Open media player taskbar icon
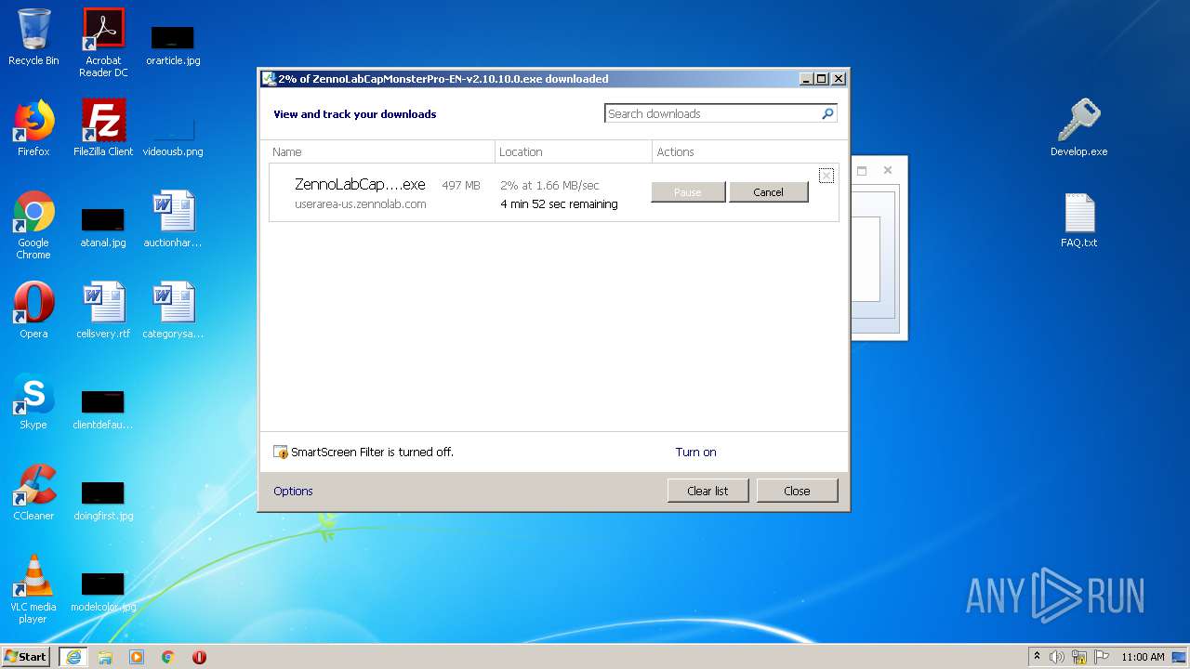The image size is (1190, 669). coord(137,657)
